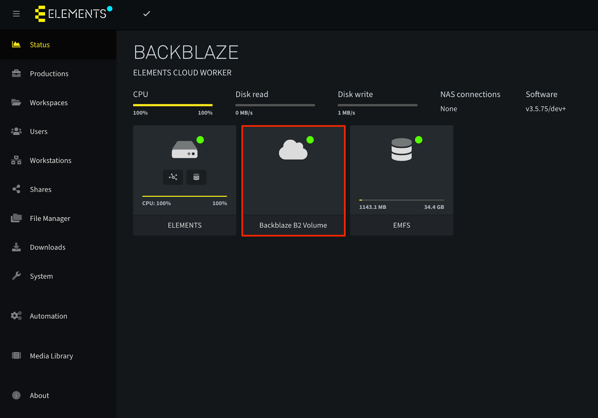Click green status dot on EMFS card
Viewport: 598px width, 418px height.
click(x=419, y=140)
